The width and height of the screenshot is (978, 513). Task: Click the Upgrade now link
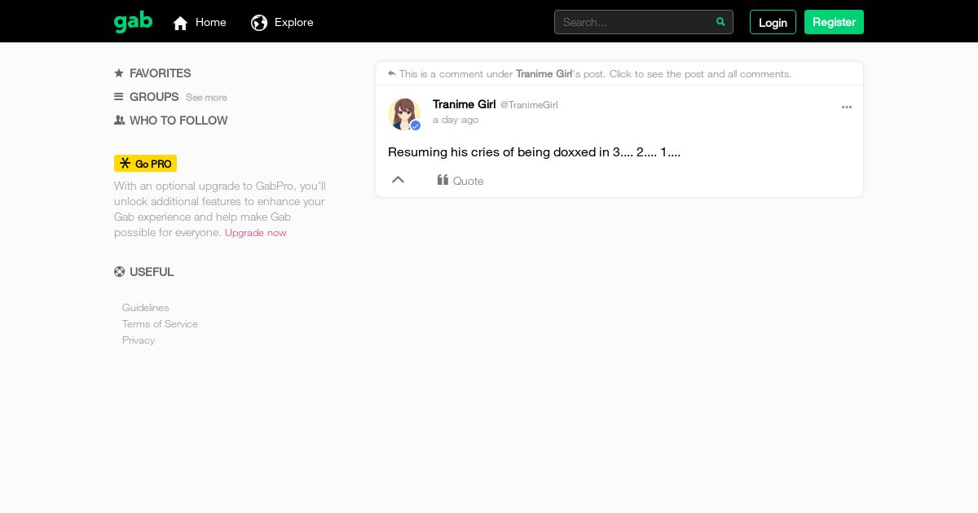pos(256,233)
